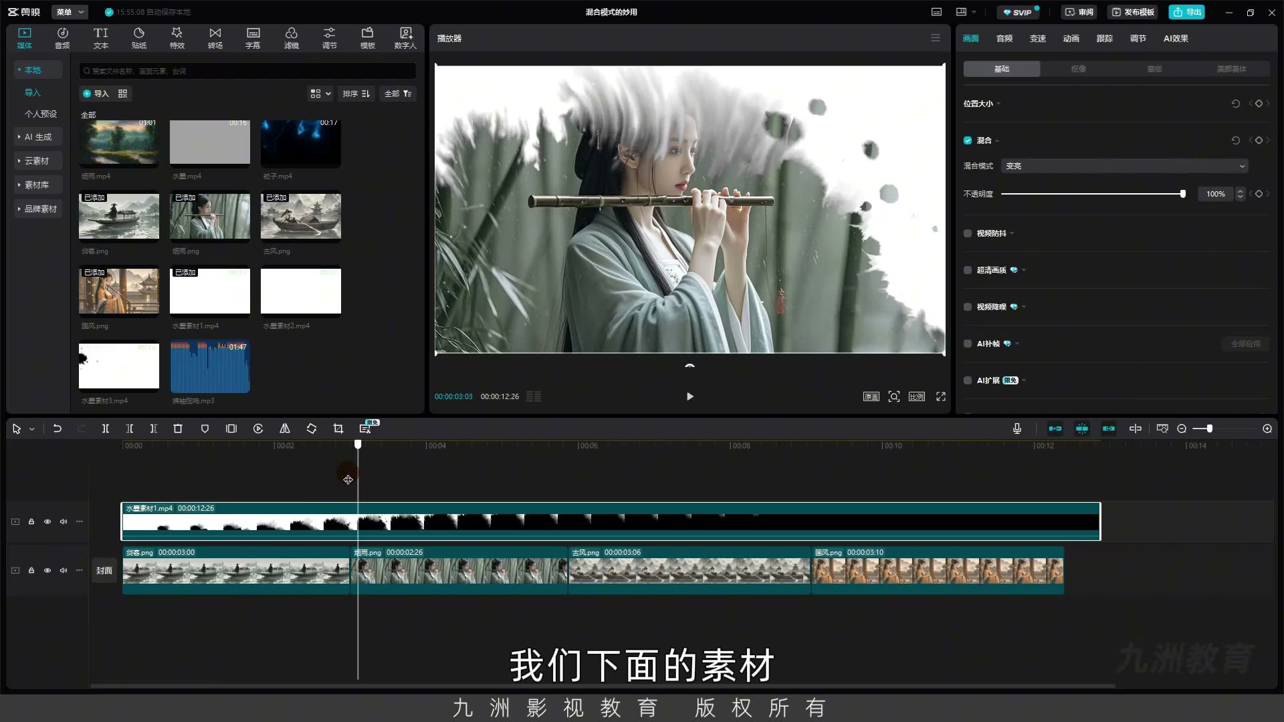Enable the 视频降噪 checkbox
Screen dimensions: 1284x722
[x=968, y=307]
